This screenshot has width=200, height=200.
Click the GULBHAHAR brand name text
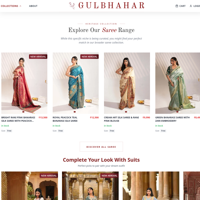(111, 5)
